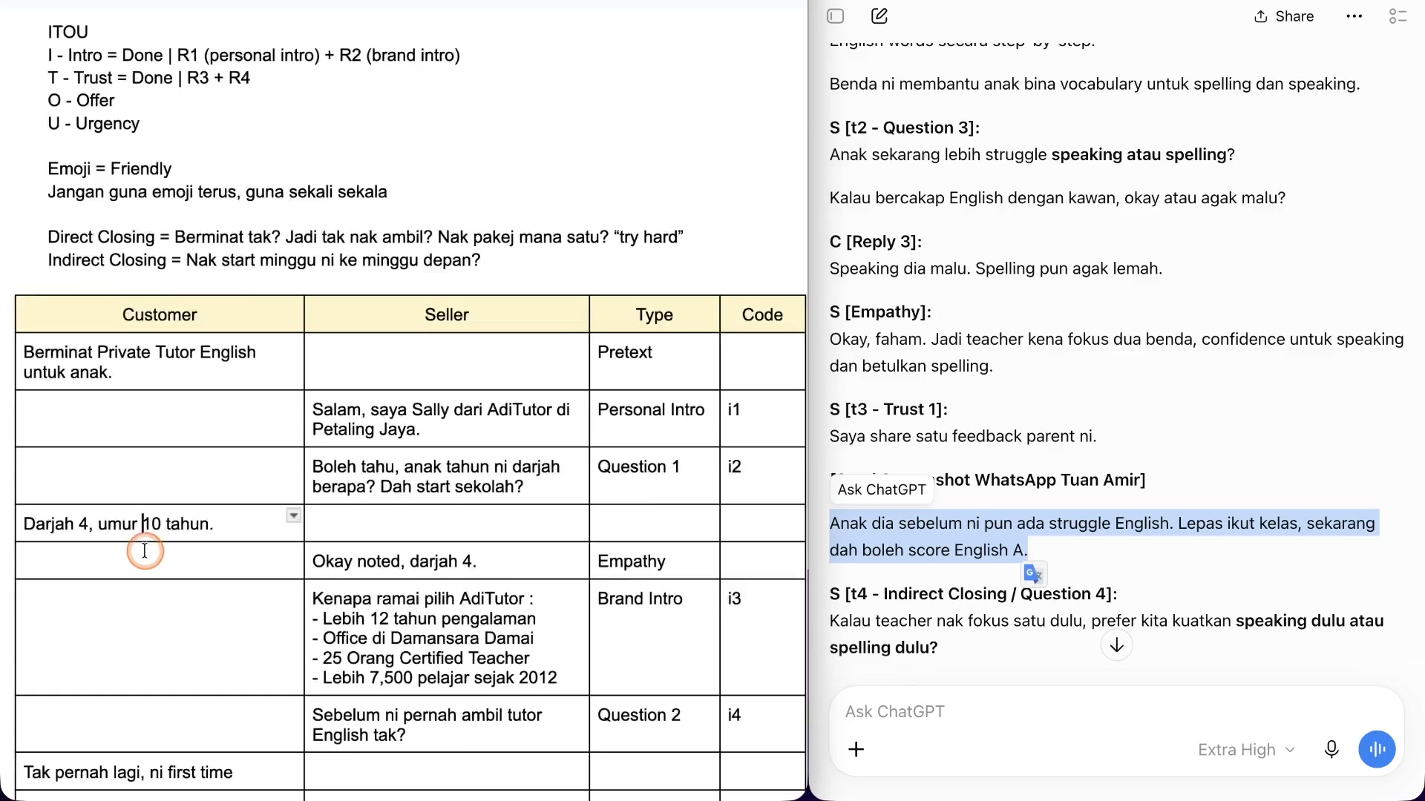Click the Brand Intro type cell
1425x801 pixels.
(655, 638)
